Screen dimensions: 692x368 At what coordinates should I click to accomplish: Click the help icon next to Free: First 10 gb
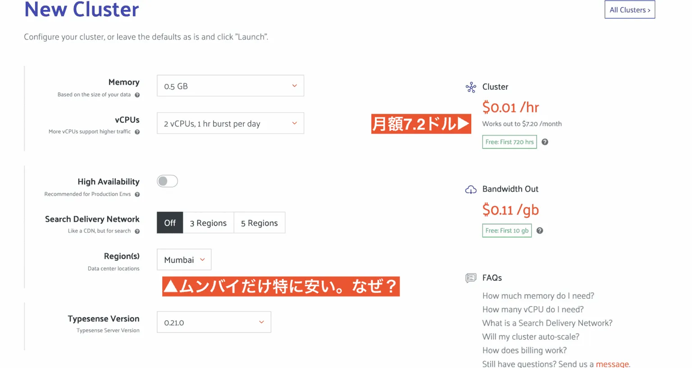coord(540,230)
